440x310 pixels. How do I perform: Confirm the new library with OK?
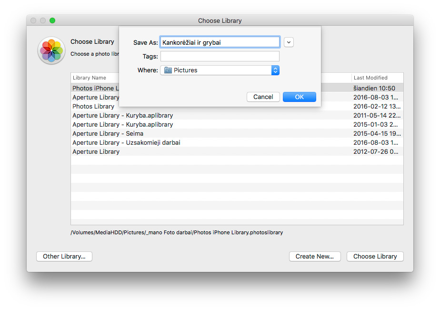[x=300, y=97]
